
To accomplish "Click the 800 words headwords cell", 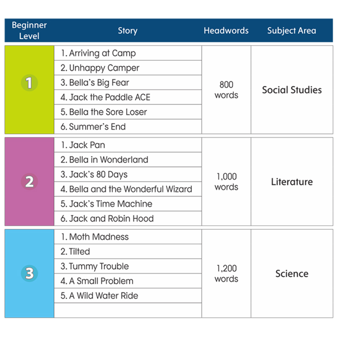I will click(226, 90).
